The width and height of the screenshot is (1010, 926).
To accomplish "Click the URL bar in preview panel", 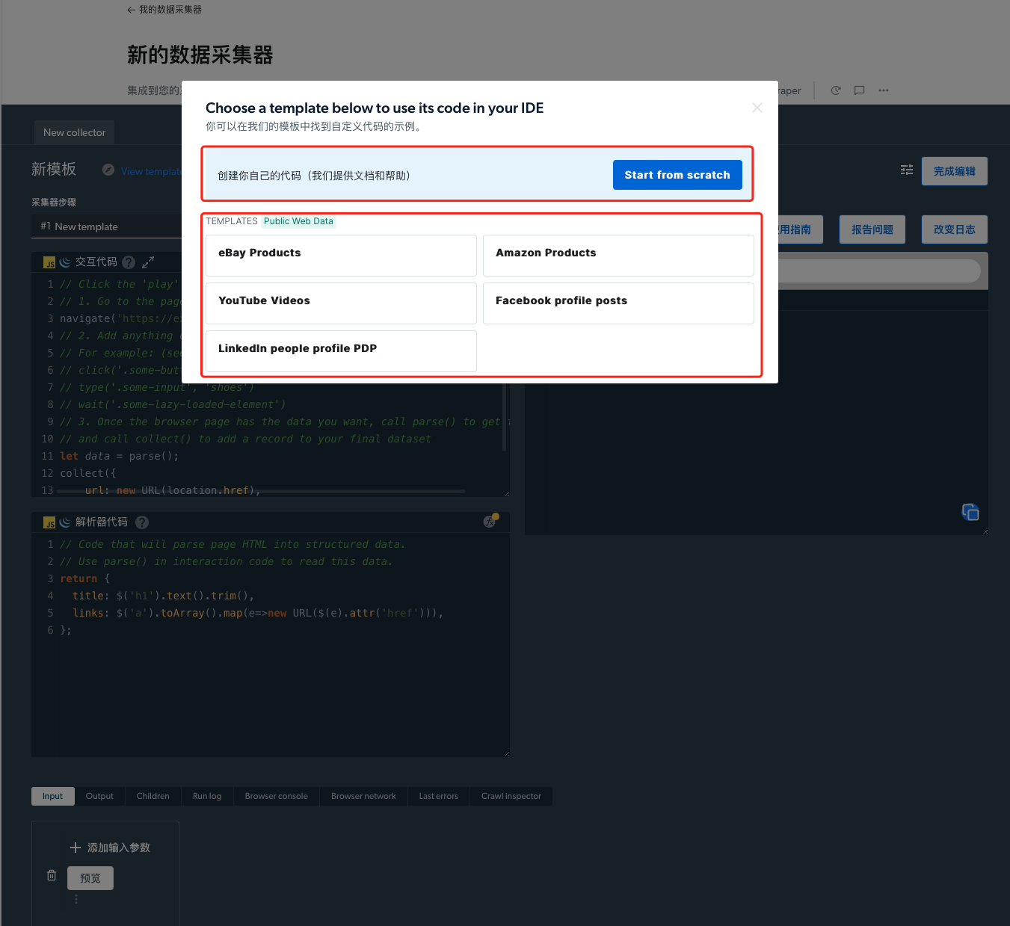I will pos(879,271).
